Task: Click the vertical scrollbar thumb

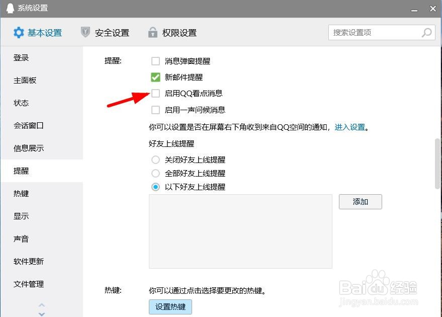Action: pyautogui.click(x=437, y=164)
